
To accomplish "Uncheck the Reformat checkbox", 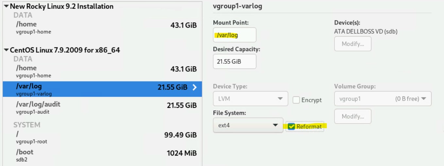I will click(292, 126).
